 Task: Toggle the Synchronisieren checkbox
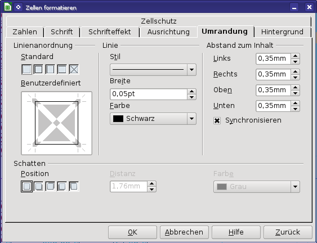(x=217, y=120)
